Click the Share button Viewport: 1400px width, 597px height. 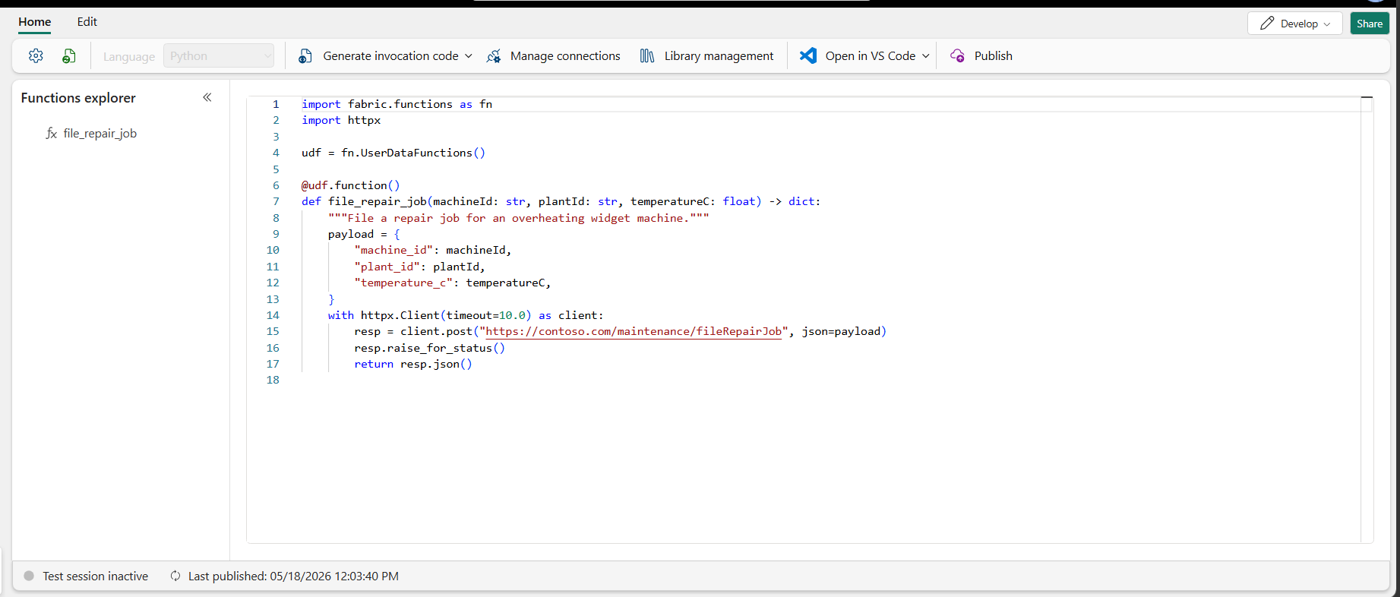pos(1370,24)
